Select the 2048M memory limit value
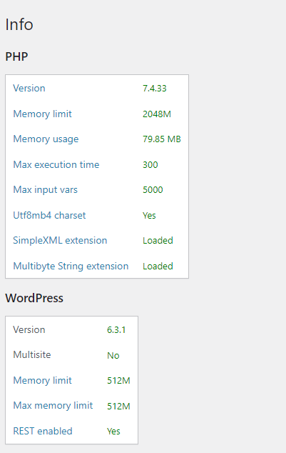286x453 pixels. coord(157,114)
